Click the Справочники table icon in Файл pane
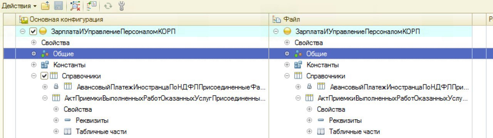Image resolution: width=493 pixels, height=138 pixels. [x=298, y=76]
